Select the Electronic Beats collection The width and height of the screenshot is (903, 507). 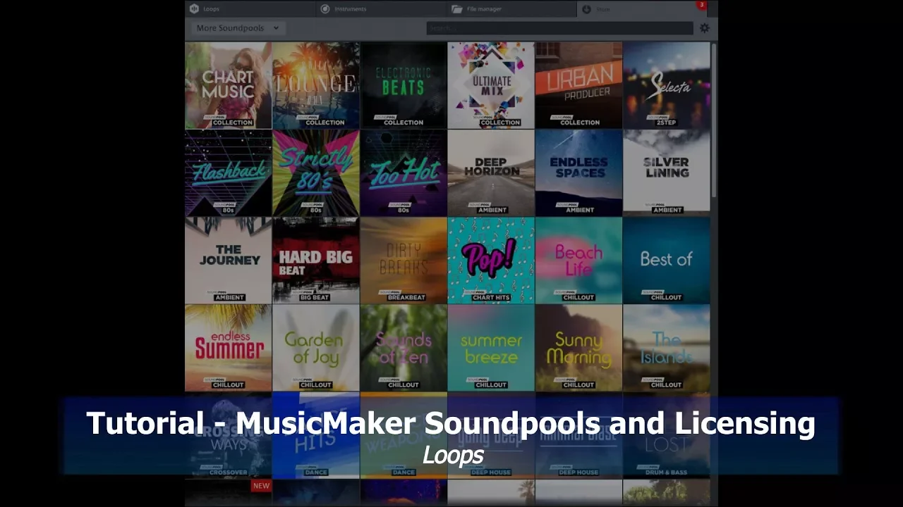(x=404, y=85)
